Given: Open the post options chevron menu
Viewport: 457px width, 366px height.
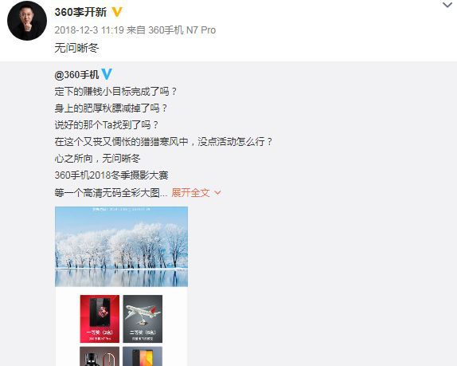Looking at the screenshot, I should tap(447, 5).
